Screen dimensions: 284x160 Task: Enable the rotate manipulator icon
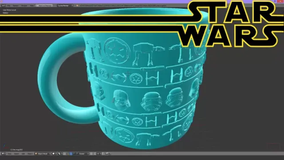coord(74,154)
